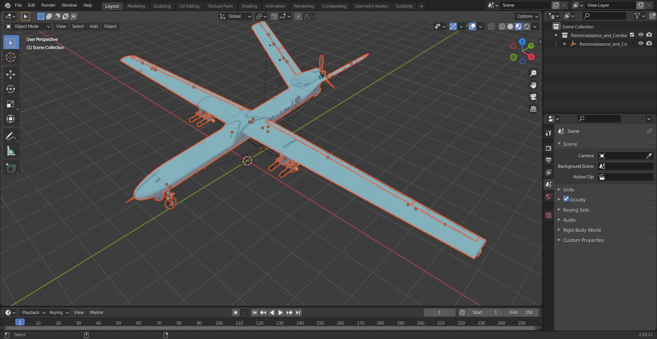Toggle show gizmo button
Image resolution: width=657 pixels, height=339 pixels.
[x=453, y=26]
